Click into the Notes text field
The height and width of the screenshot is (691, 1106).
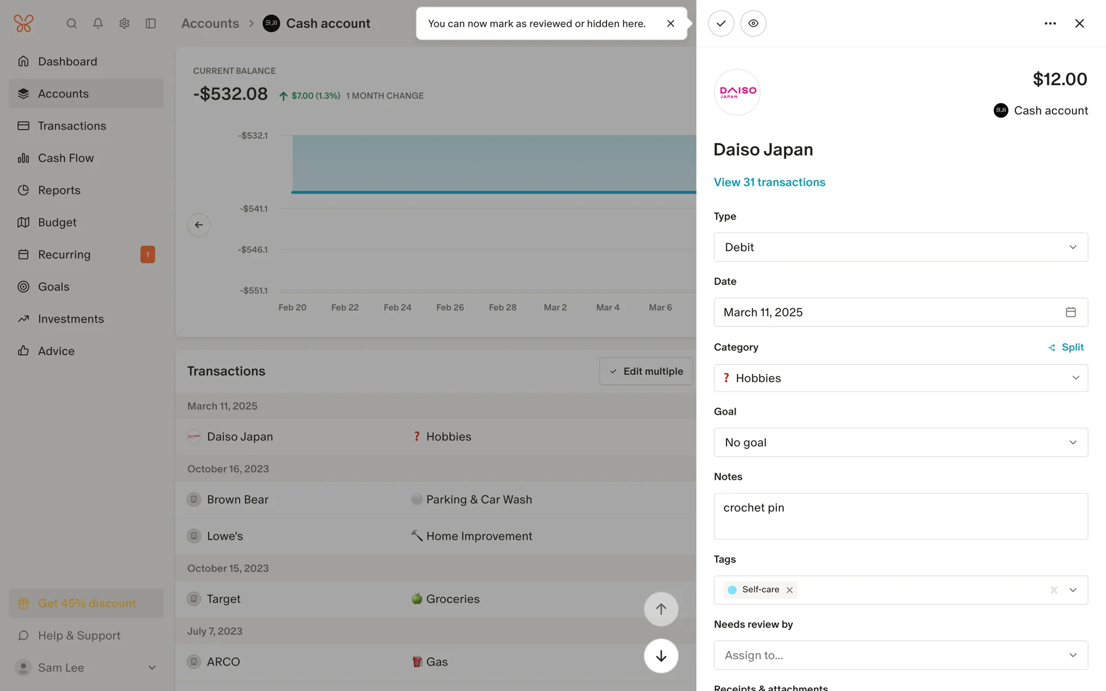click(900, 516)
